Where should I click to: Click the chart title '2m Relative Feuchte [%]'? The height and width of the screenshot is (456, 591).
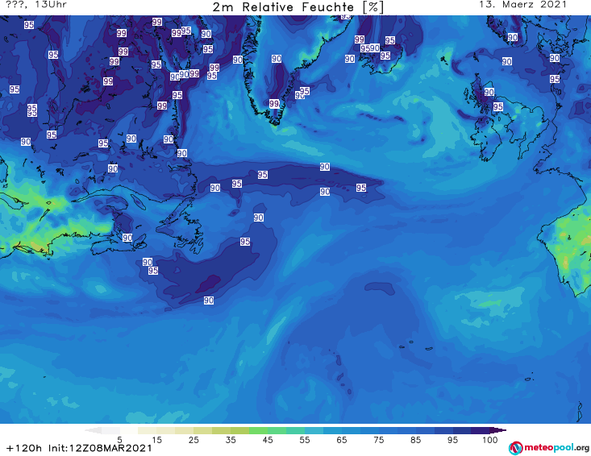(298, 7)
